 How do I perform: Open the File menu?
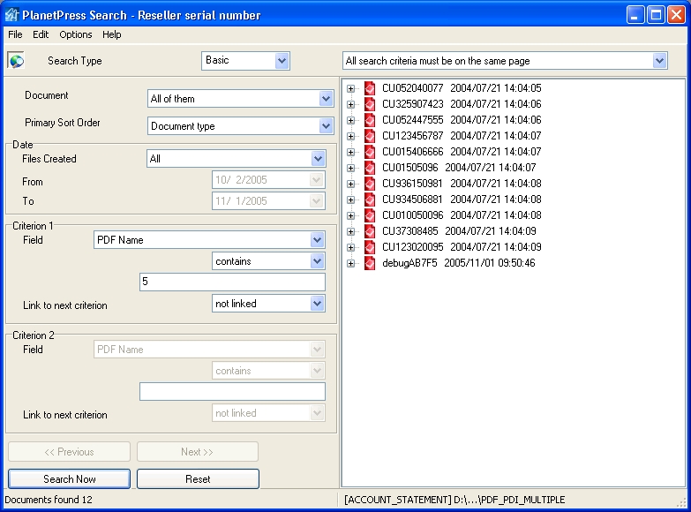pos(15,34)
